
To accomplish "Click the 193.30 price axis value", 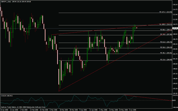I will click(175, 89).
